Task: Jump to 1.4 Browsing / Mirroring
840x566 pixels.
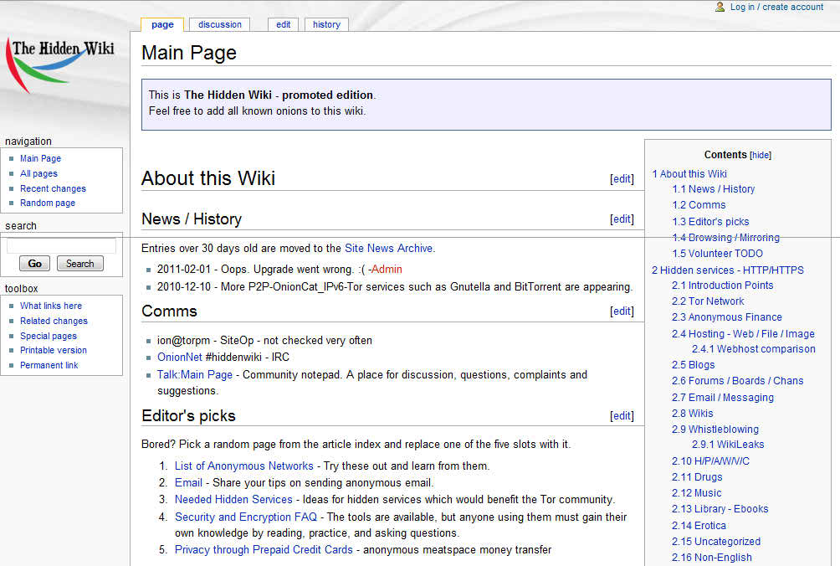Action: [726, 238]
